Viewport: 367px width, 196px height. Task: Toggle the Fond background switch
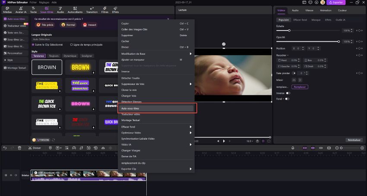(286, 99)
